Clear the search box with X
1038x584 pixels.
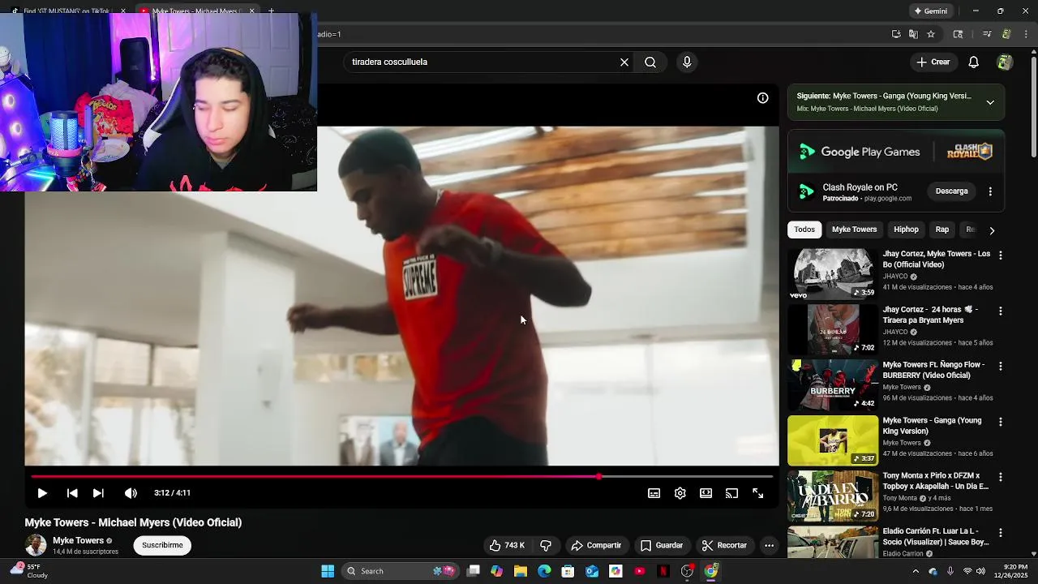(x=624, y=62)
